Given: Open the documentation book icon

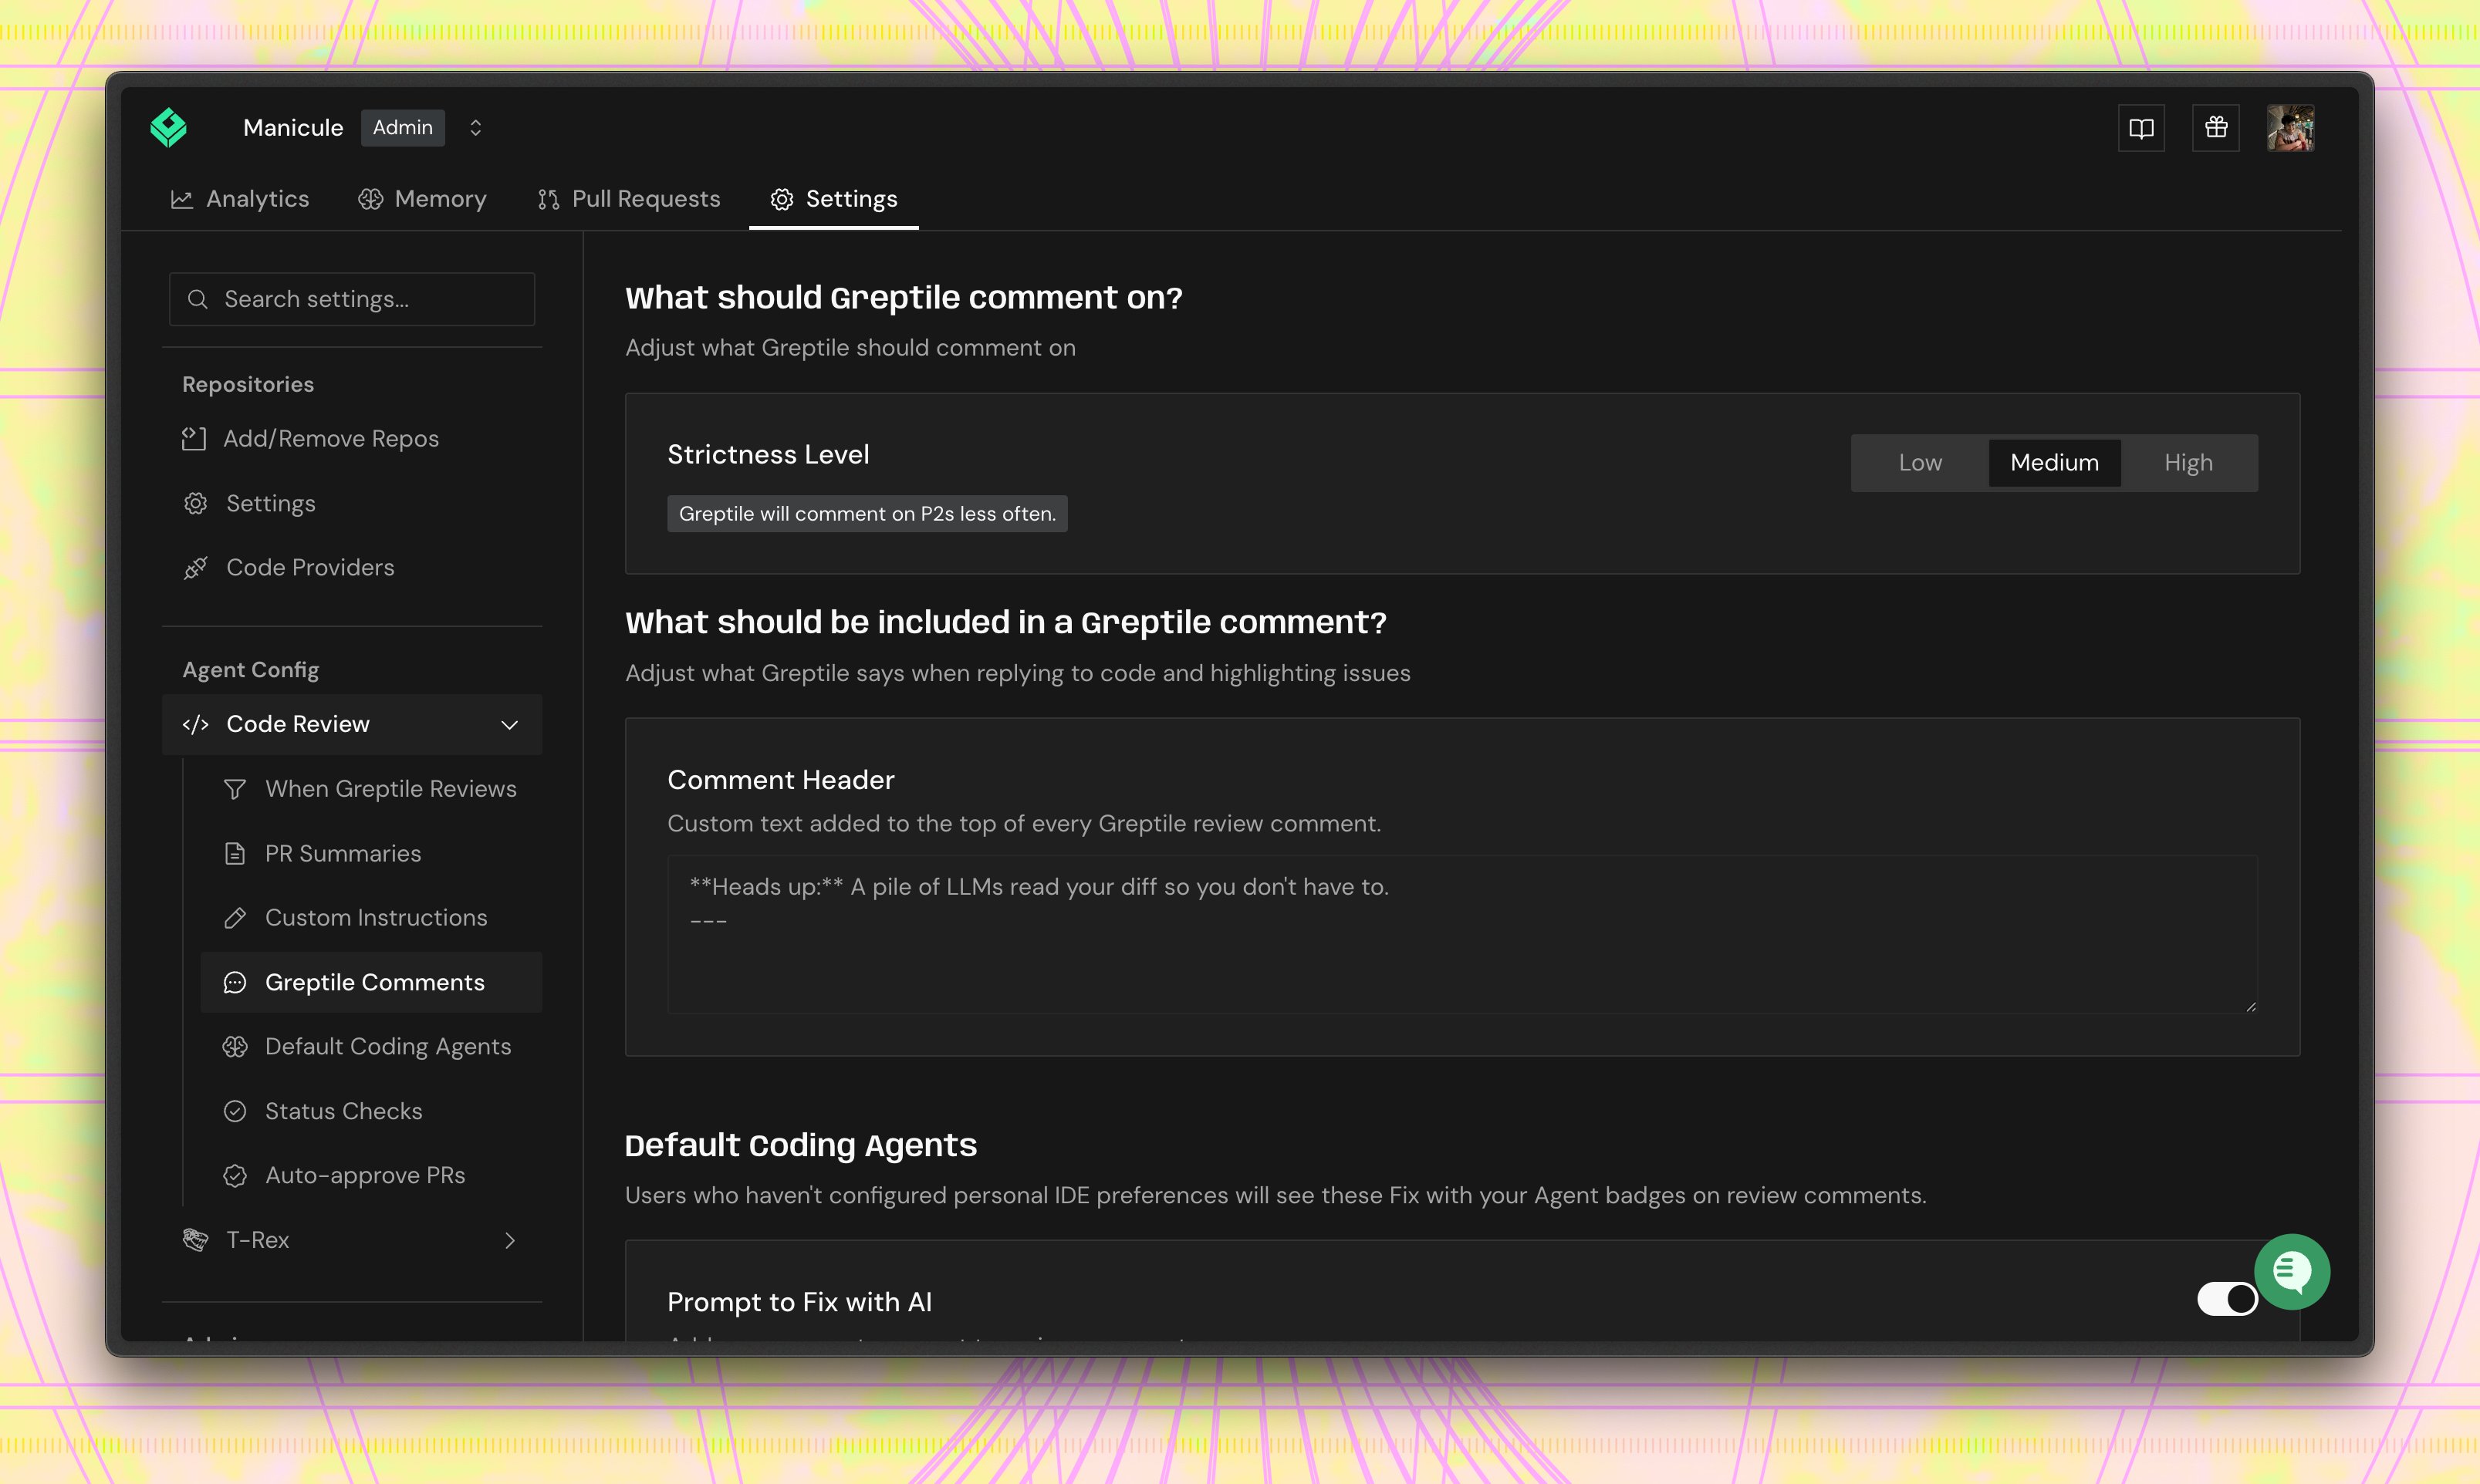Looking at the screenshot, I should click(x=2140, y=128).
